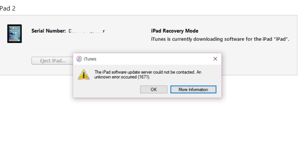Click the iPad device thumbnail image
The width and height of the screenshot is (299, 149).
14,34
